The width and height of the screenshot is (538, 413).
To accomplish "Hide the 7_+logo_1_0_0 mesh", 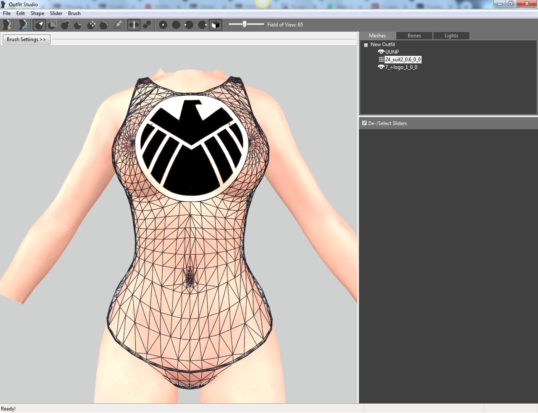I will tap(381, 67).
